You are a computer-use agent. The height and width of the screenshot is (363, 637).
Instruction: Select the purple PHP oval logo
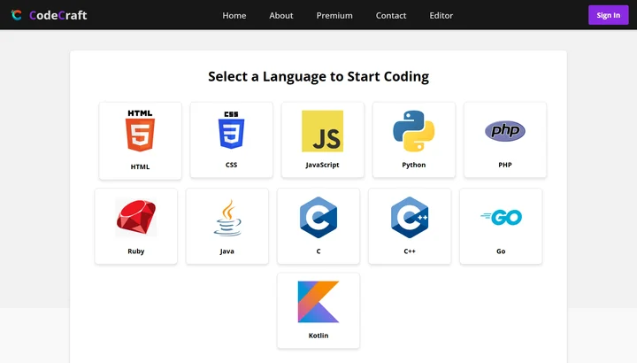[505, 131]
